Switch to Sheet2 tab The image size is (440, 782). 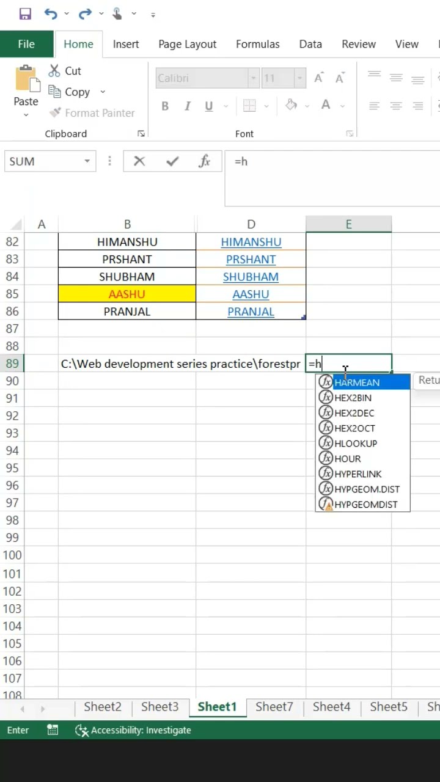tap(103, 707)
